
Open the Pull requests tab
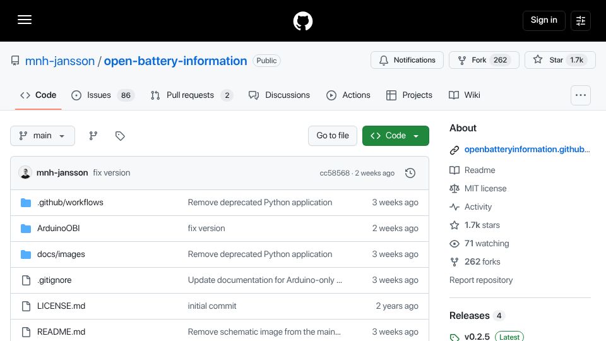pos(192,95)
